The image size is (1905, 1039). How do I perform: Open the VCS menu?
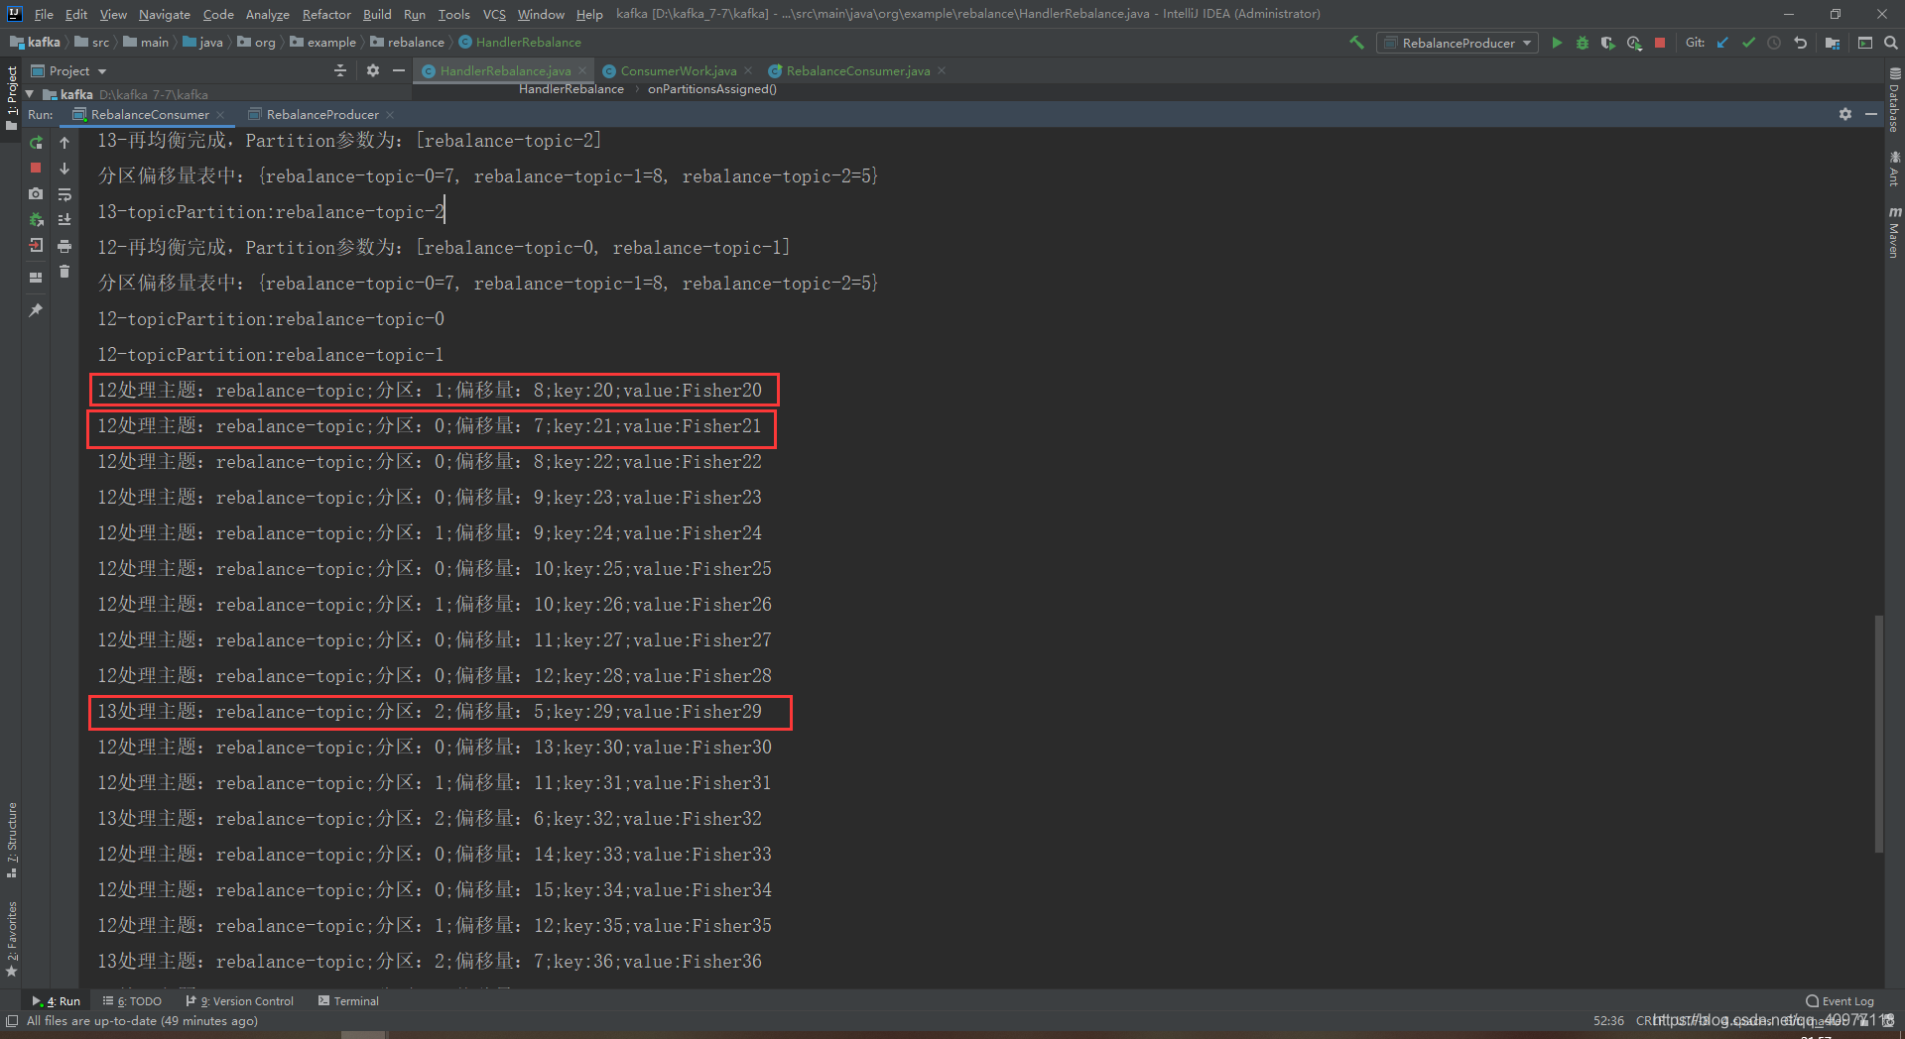click(494, 14)
